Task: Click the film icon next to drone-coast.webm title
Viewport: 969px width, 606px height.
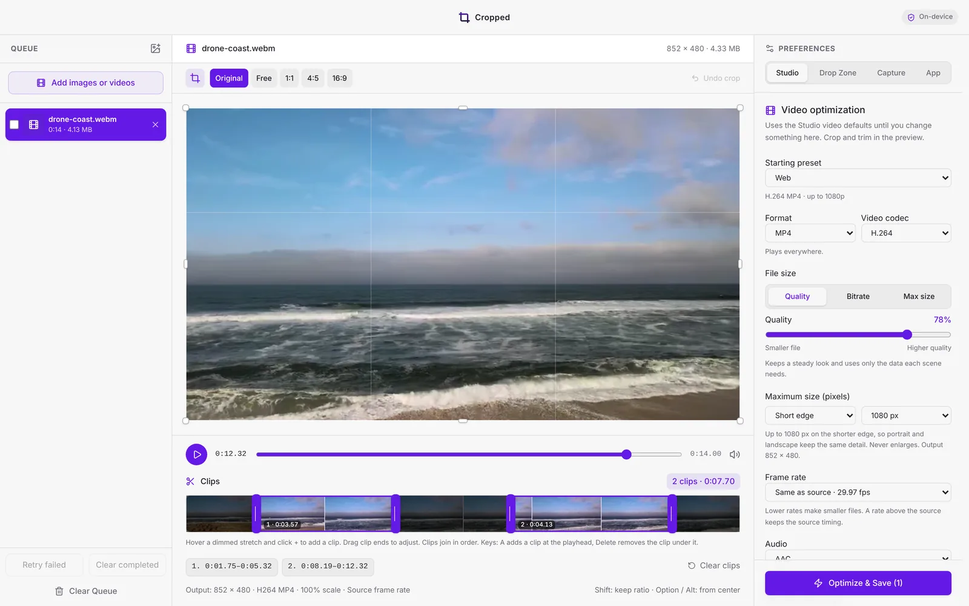Action: [191, 48]
